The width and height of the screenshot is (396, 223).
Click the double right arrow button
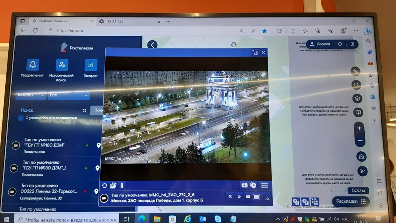coord(239,197)
